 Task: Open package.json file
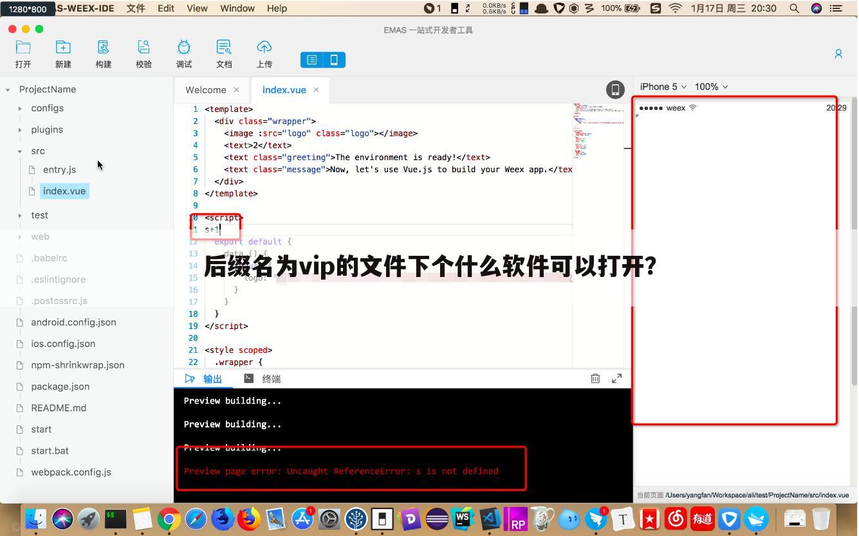[60, 386]
